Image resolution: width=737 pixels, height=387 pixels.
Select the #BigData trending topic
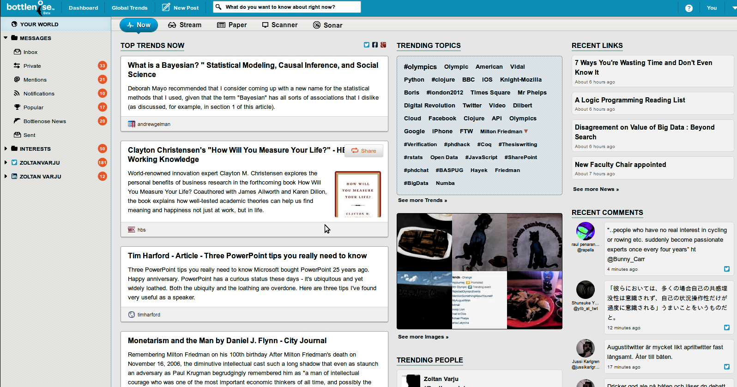point(416,183)
